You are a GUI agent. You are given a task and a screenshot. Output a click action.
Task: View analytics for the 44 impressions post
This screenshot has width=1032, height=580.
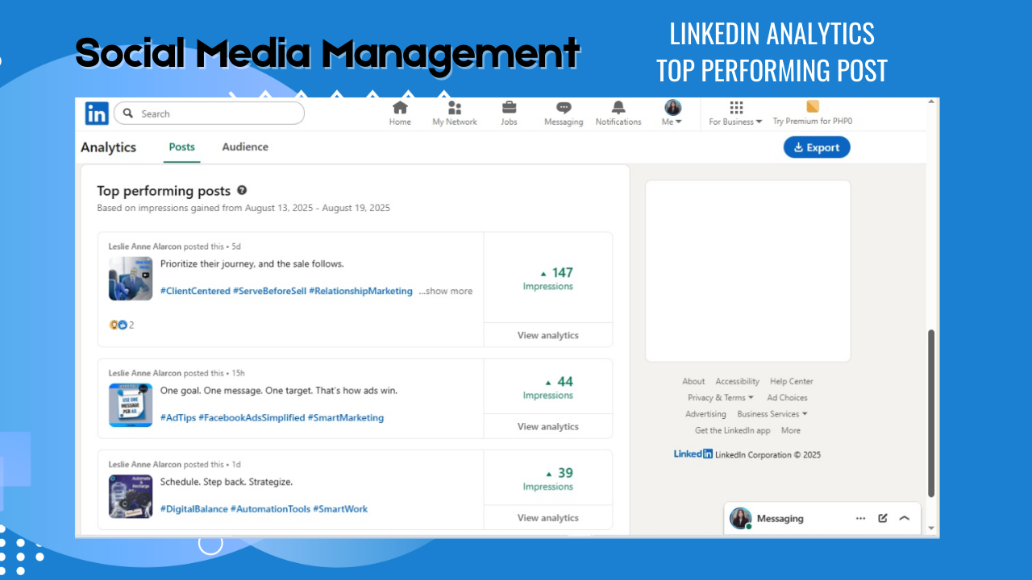(x=548, y=426)
